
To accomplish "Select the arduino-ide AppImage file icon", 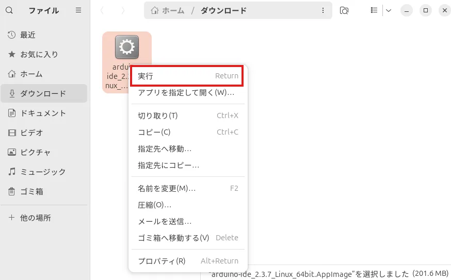I will tap(126, 47).
